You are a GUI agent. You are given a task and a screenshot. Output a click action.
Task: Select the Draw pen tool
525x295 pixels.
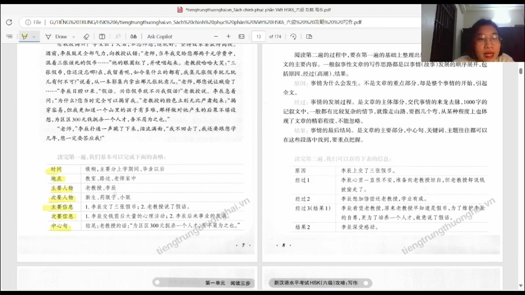click(x=57, y=36)
